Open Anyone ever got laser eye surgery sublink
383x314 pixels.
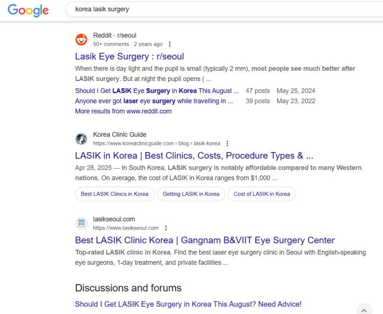(x=154, y=101)
